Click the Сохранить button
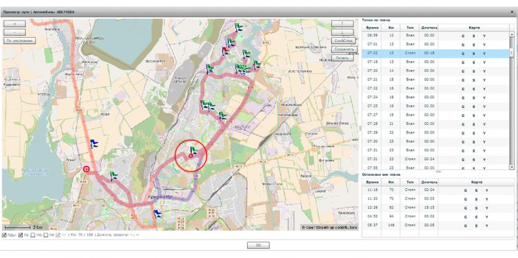The image size is (518, 258). (342, 48)
